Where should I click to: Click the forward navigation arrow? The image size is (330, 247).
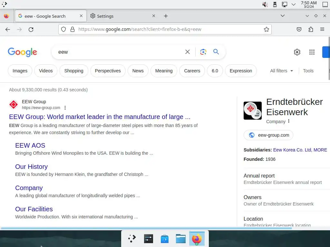pyautogui.click(x=19, y=29)
